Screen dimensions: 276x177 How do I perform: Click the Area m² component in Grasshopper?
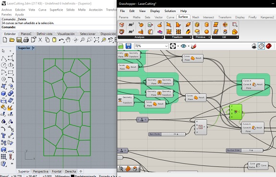131,25
